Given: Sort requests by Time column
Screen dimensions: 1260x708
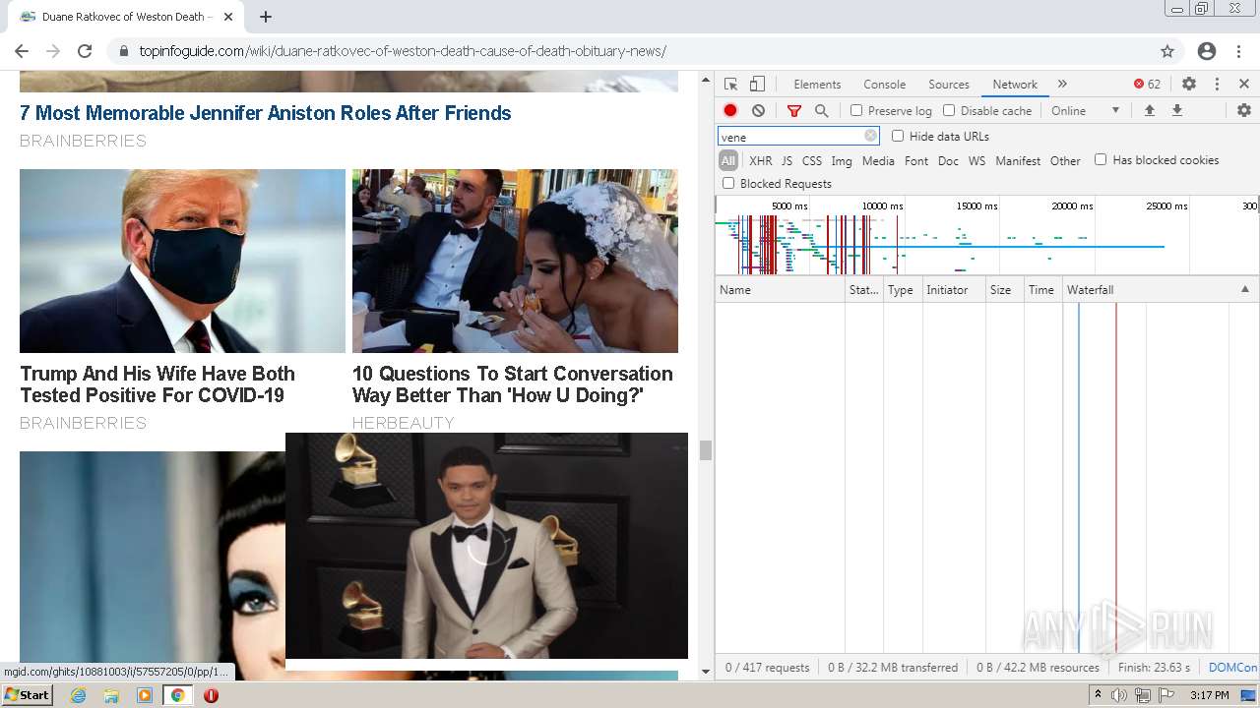Looking at the screenshot, I should click(x=1042, y=290).
